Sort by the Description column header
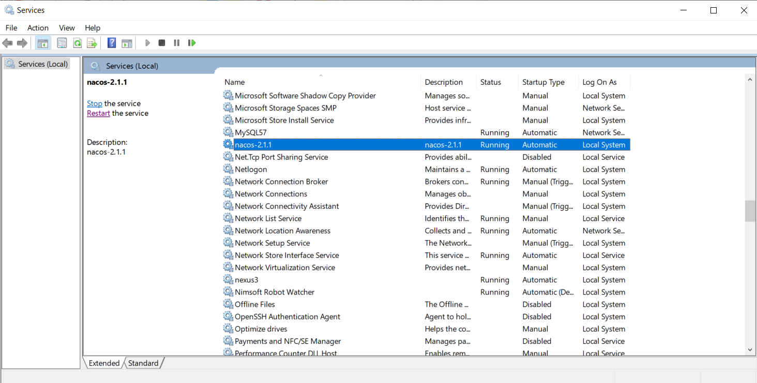The image size is (757, 383). tap(449, 82)
